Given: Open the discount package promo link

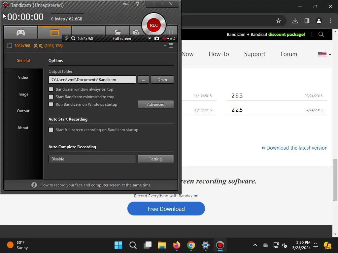Looking at the screenshot, I should pos(266,34).
